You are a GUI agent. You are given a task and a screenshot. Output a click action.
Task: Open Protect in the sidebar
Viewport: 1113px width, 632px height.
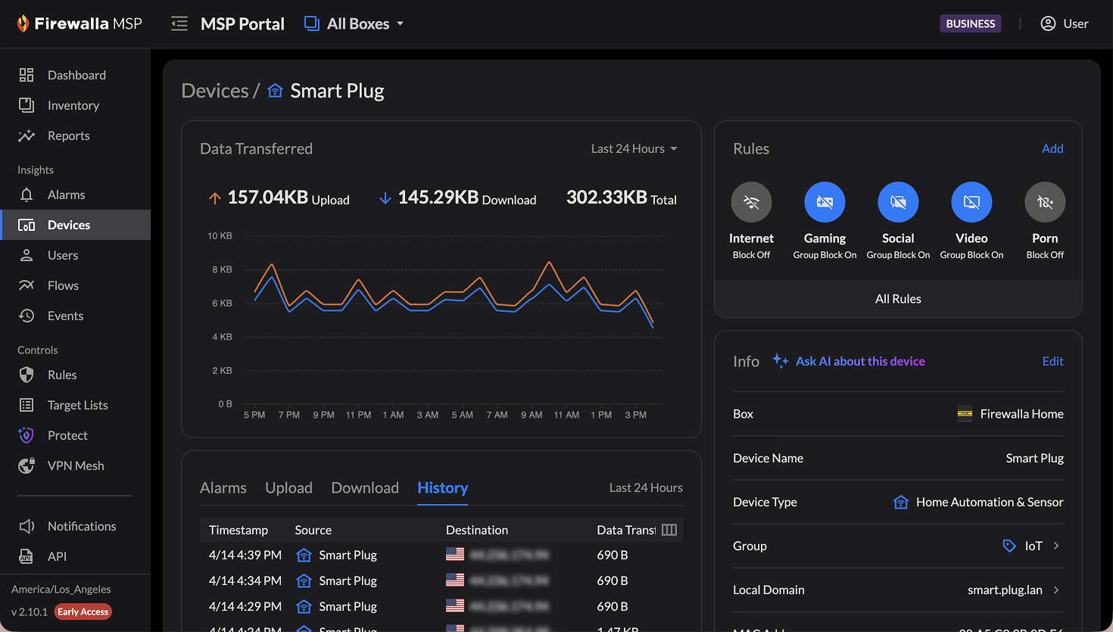point(67,435)
